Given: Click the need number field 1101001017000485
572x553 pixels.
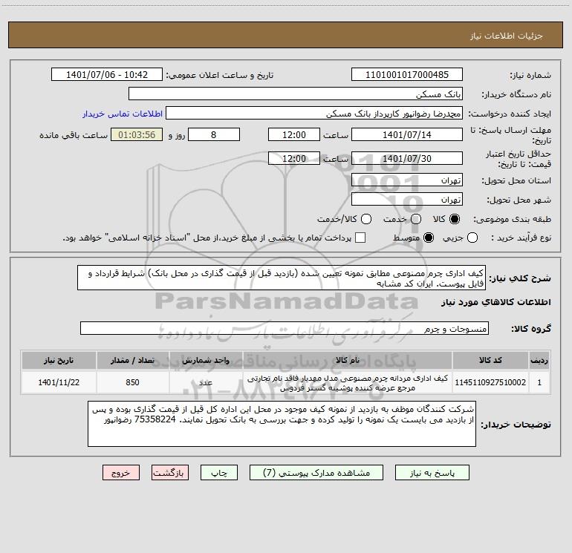Looking at the screenshot, I should (407, 75).
